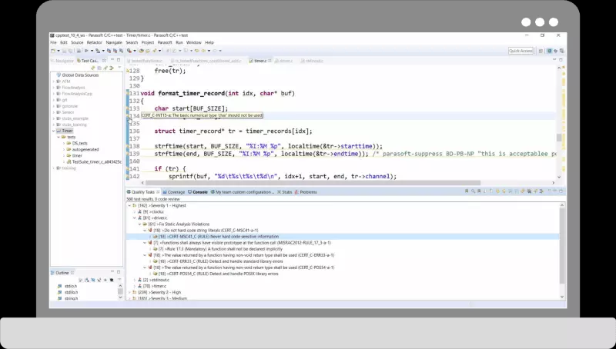Open the Stubs tab

[284, 192]
